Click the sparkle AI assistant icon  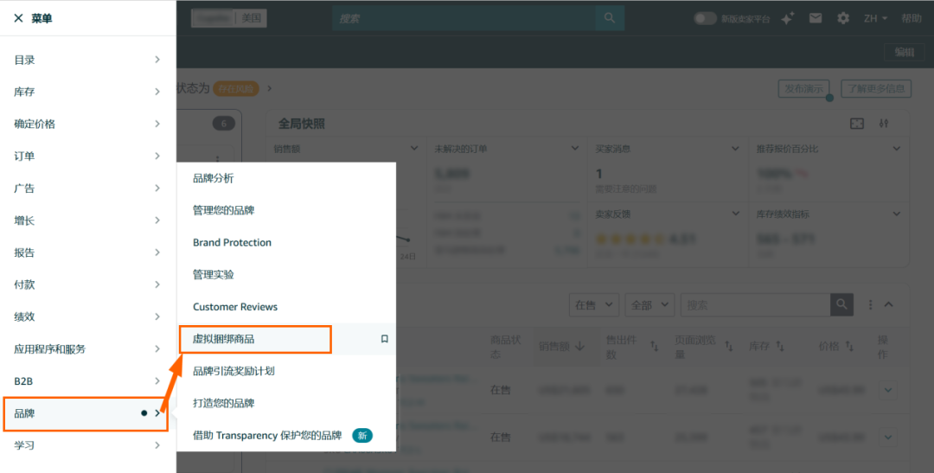tap(787, 18)
